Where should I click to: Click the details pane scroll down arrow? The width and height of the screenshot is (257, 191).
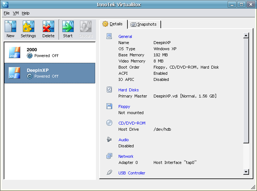click(246, 172)
